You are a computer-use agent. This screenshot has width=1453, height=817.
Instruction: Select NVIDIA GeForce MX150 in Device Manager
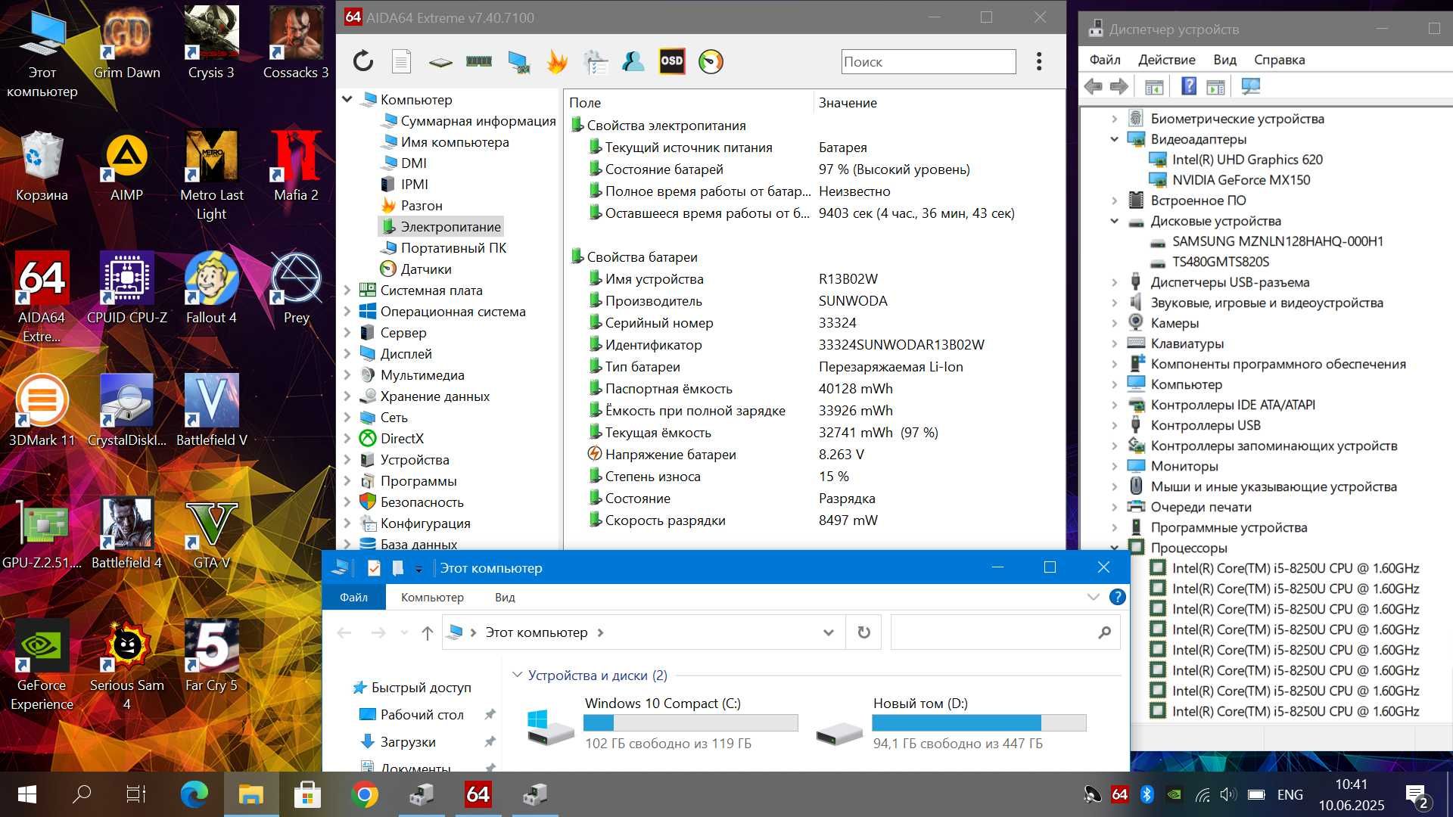point(1241,180)
